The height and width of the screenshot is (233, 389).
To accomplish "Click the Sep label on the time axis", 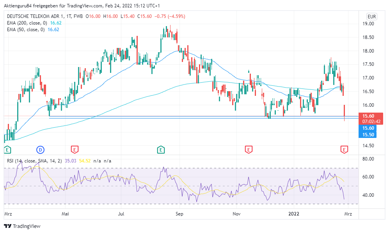I will (179, 214).
